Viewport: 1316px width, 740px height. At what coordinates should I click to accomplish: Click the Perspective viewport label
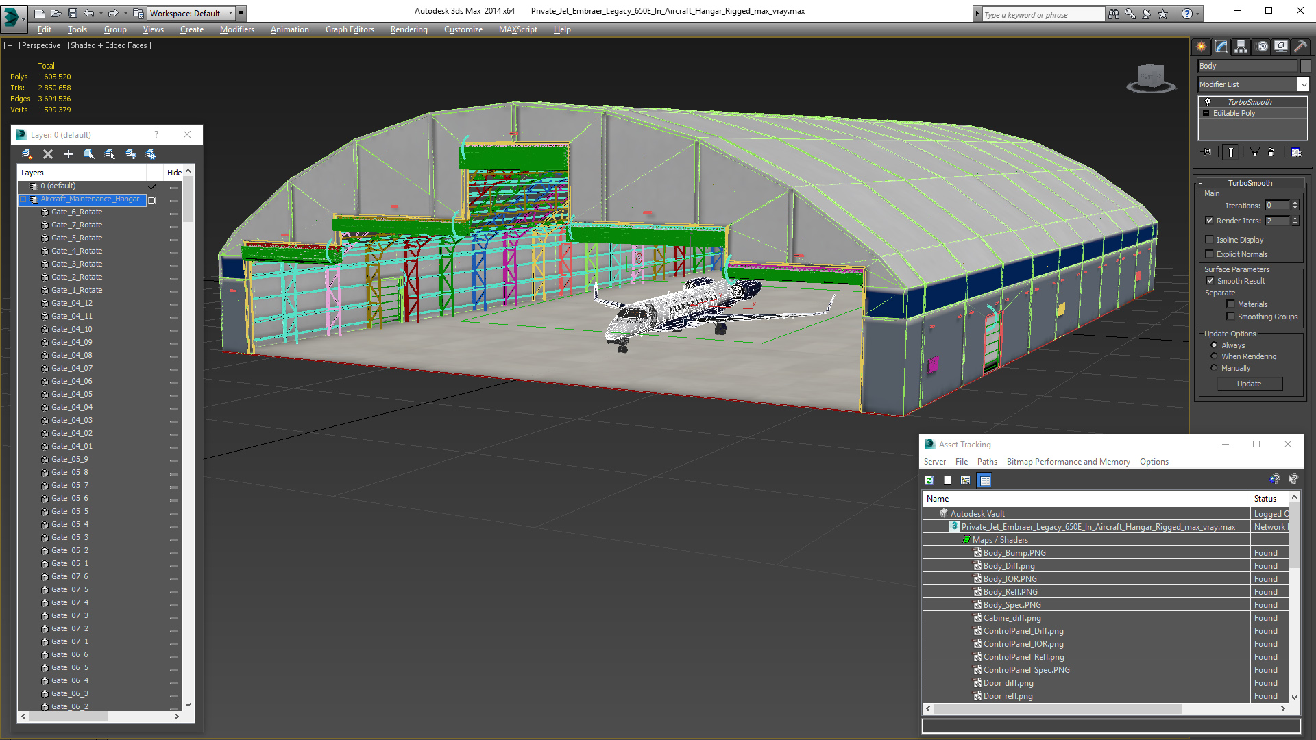pos(41,45)
